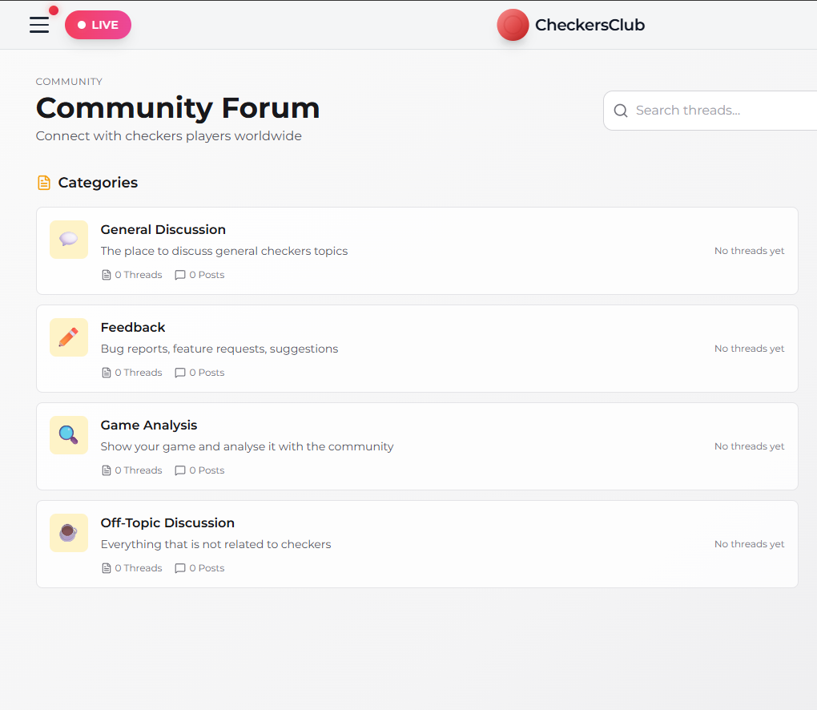817x710 pixels.
Task: Select the Game Analysis magnifying glass icon
Action: (x=69, y=434)
